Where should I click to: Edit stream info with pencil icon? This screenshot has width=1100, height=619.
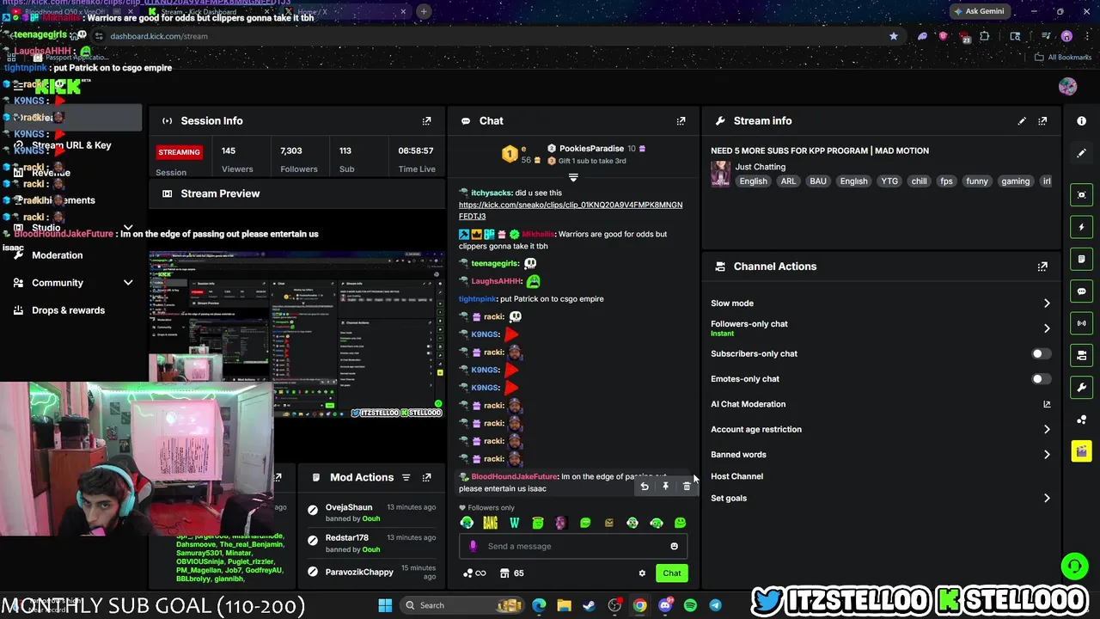point(1022,121)
